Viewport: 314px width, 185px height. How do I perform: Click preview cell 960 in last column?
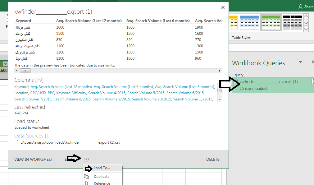(x=198, y=58)
